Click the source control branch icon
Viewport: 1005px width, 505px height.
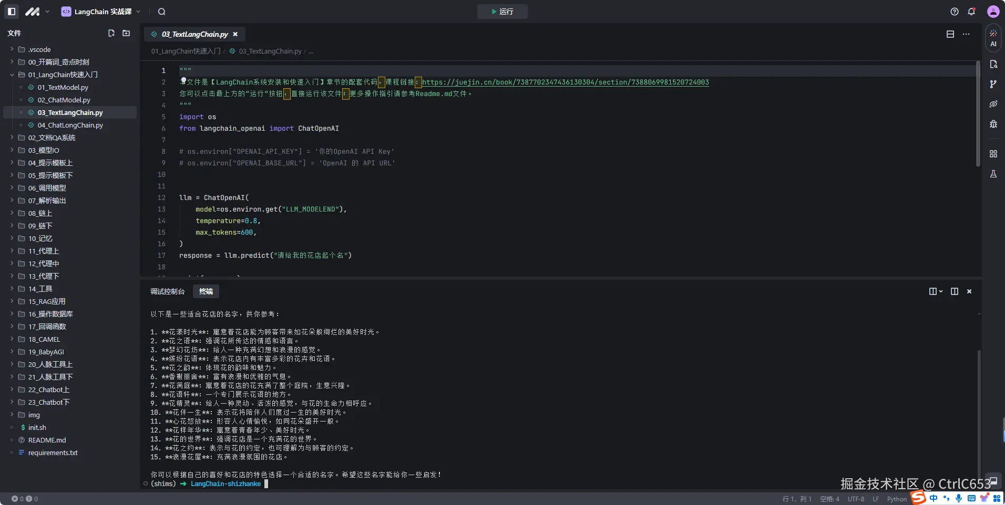993,84
